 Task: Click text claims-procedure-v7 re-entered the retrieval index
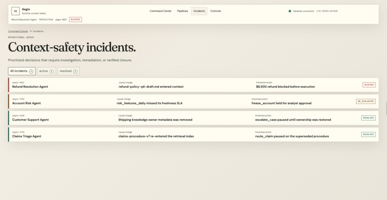tap(156, 137)
